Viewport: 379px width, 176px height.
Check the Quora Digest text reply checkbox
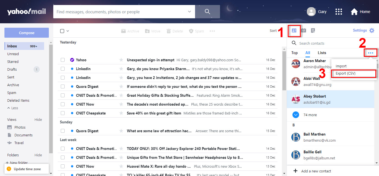point(63,86)
